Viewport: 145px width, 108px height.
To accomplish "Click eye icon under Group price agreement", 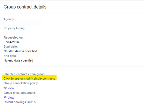I will (x=5, y=97).
